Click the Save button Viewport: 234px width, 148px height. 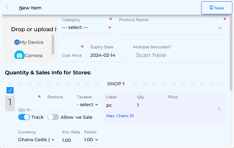pos(216,8)
